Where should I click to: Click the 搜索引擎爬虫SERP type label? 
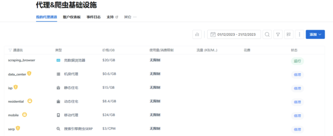[78, 129]
